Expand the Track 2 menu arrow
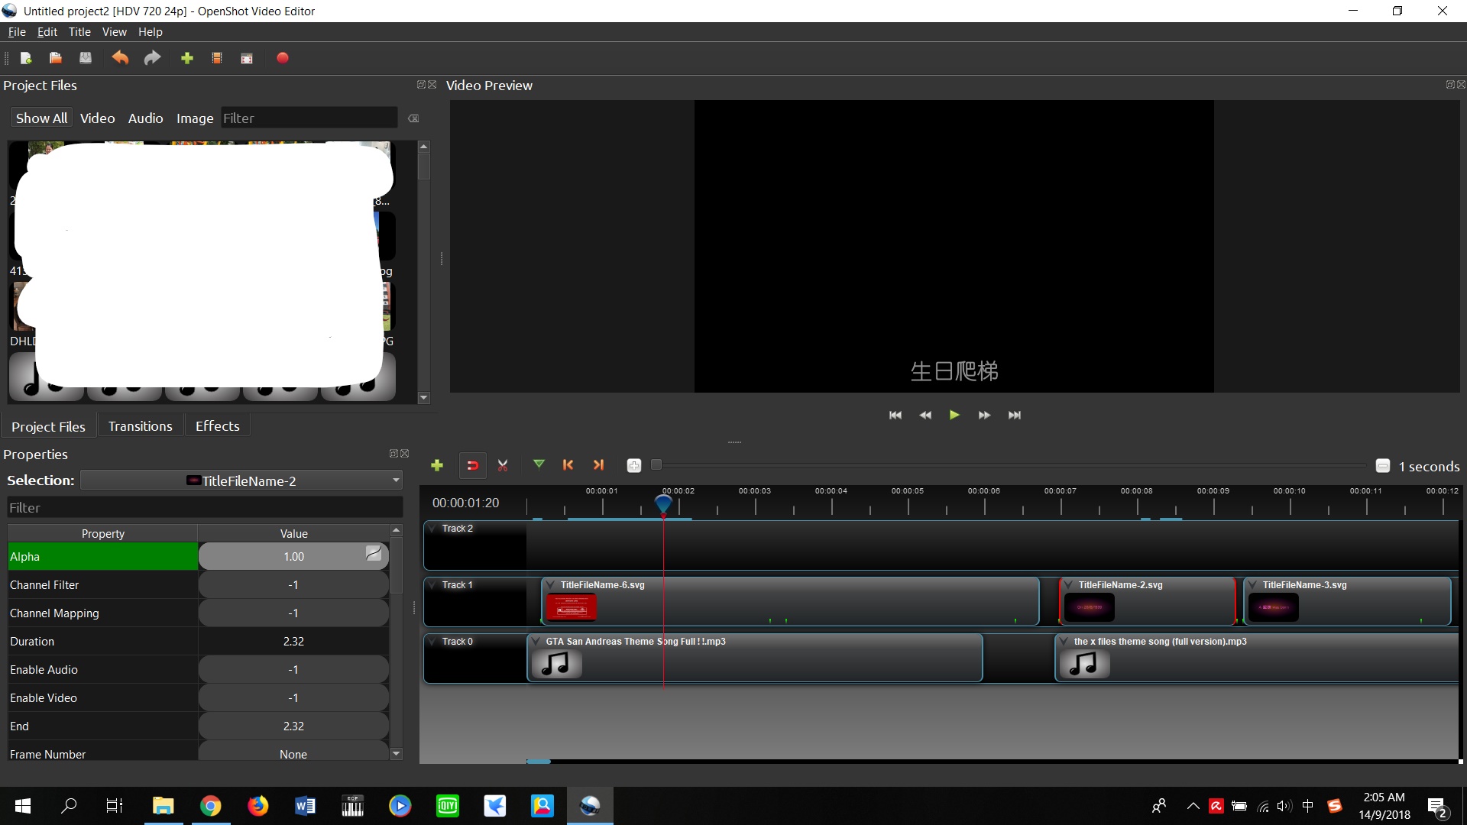The width and height of the screenshot is (1467, 825). click(433, 528)
